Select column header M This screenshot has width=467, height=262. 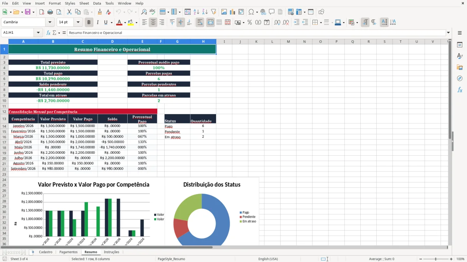(x=288, y=42)
